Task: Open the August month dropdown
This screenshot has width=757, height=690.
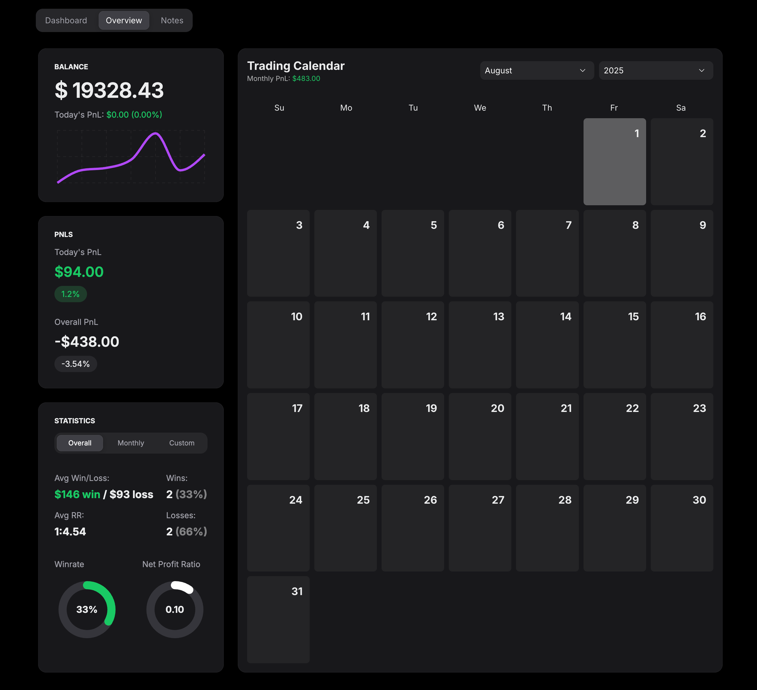Action: click(x=537, y=70)
